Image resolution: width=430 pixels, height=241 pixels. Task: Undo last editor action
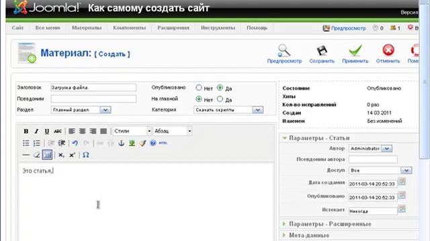tap(75, 143)
